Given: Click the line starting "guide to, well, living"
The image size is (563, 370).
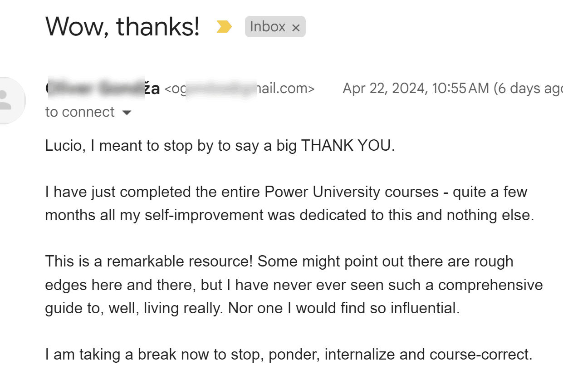Looking at the screenshot, I should tap(252, 308).
